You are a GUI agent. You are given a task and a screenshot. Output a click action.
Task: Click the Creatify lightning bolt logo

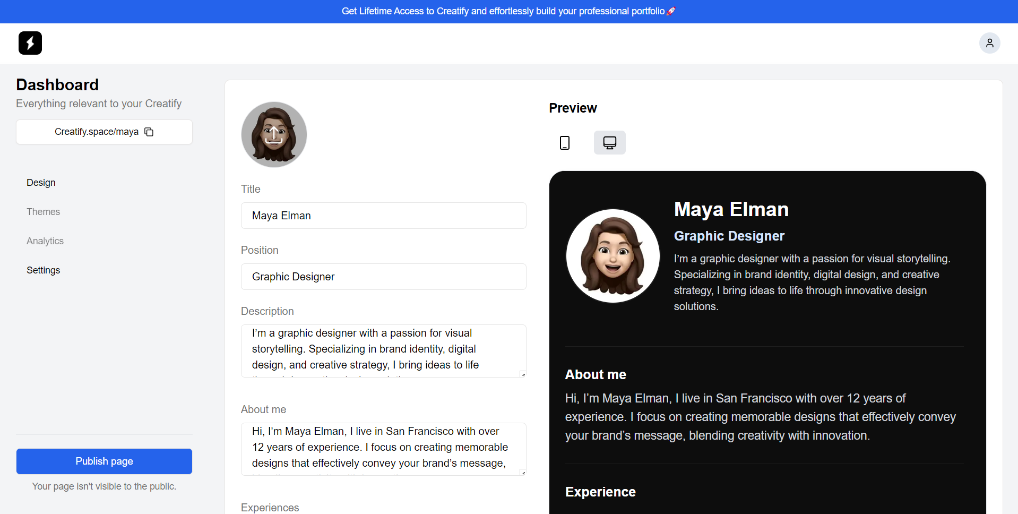(30, 43)
